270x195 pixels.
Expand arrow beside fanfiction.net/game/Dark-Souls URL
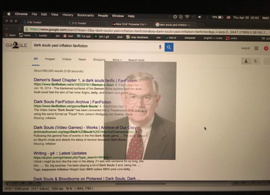(x=100, y=106)
